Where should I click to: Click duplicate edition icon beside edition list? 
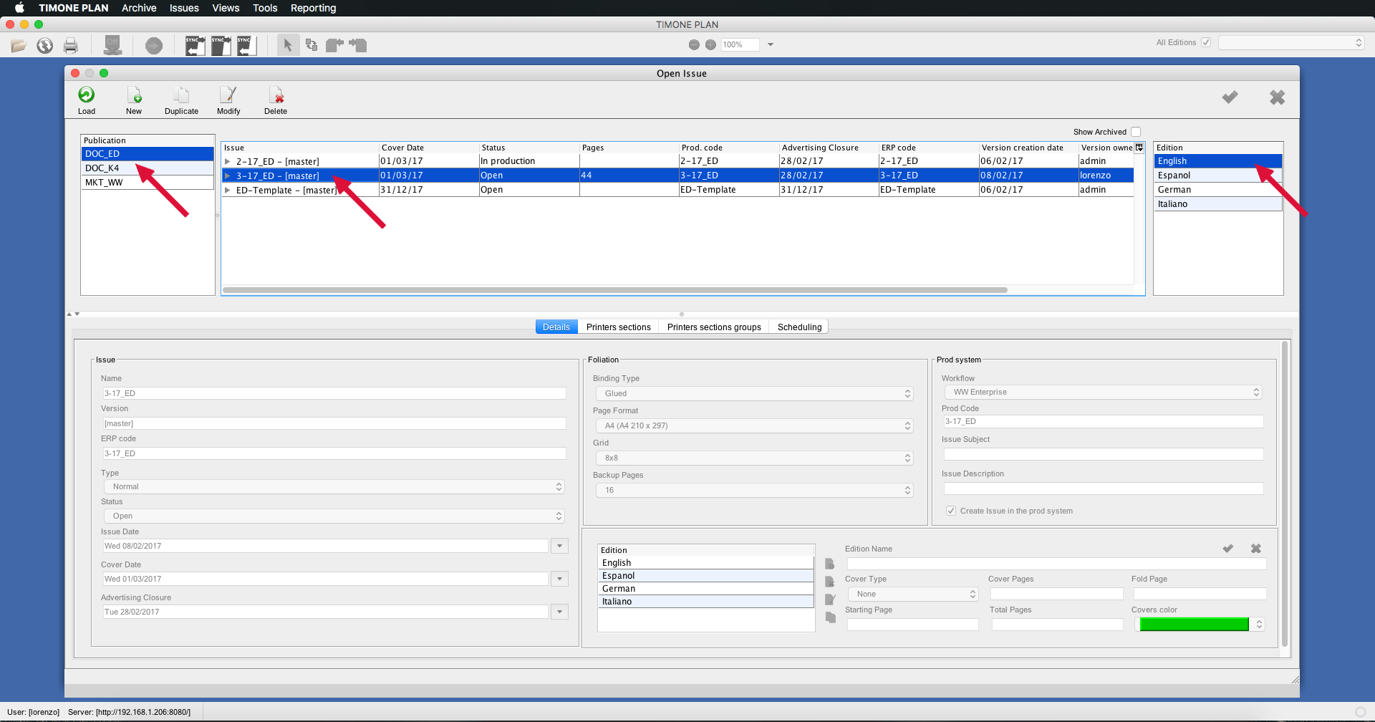pos(830,617)
